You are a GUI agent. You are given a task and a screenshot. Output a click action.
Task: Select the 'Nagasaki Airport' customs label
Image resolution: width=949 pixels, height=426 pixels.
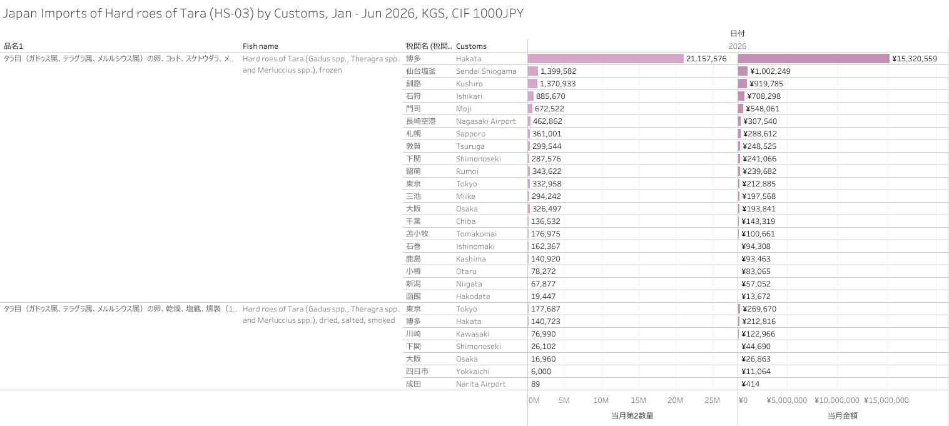pos(486,121)
